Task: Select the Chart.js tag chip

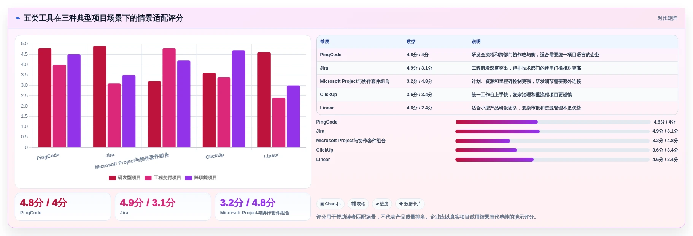Action: pos(330,204)
